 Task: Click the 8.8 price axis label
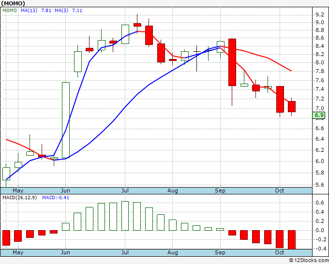tap(320, 30)
